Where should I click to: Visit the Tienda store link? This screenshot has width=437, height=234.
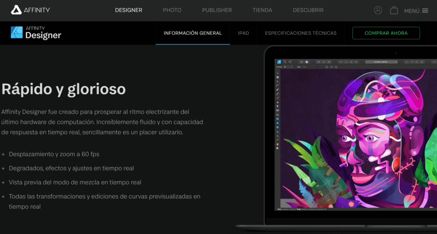262,10
